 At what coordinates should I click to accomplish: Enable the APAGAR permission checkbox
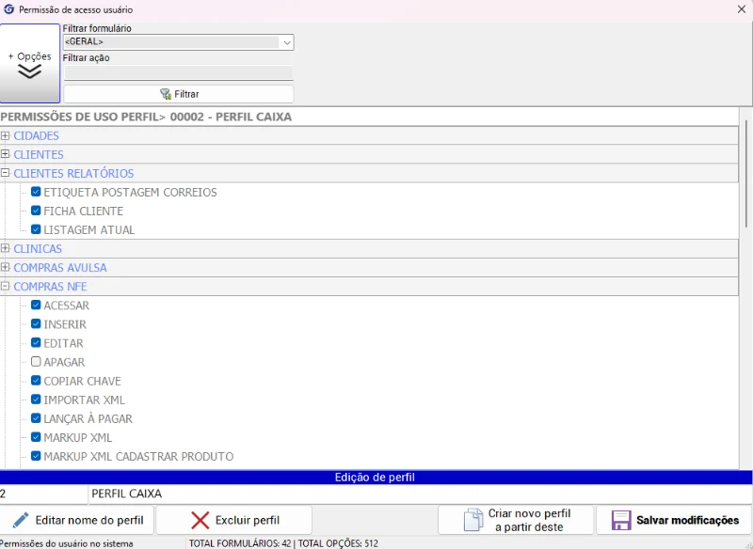click(36, 362)
